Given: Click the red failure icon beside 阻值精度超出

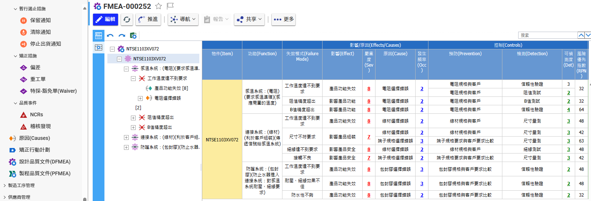Looking at the screenshot, I should pos(142,117).
